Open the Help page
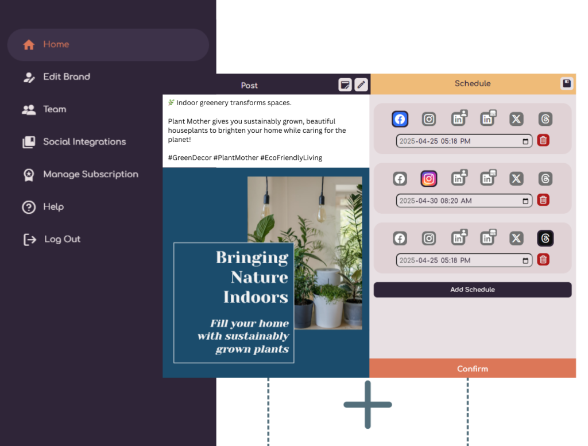Screen dimensions: 588x446 (53, 207)
